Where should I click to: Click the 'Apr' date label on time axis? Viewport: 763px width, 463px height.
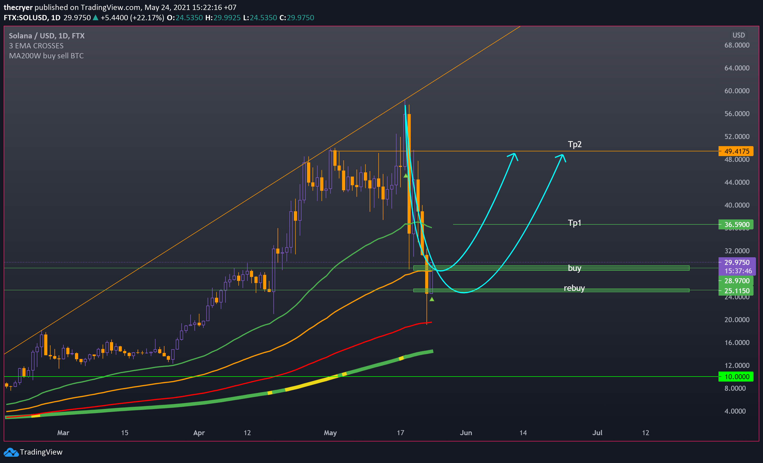point(199,433)
